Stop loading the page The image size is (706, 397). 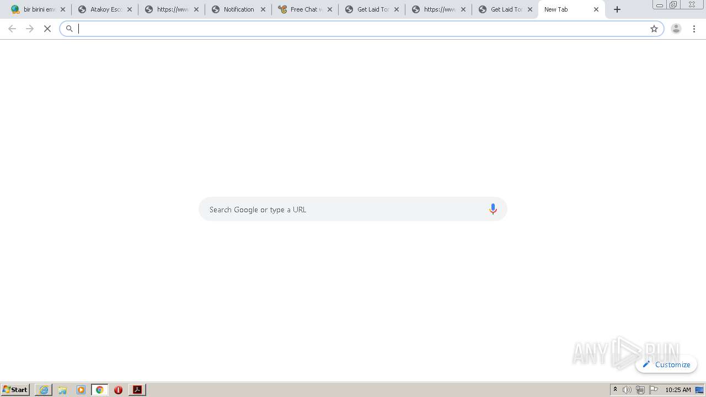(47, 29)
